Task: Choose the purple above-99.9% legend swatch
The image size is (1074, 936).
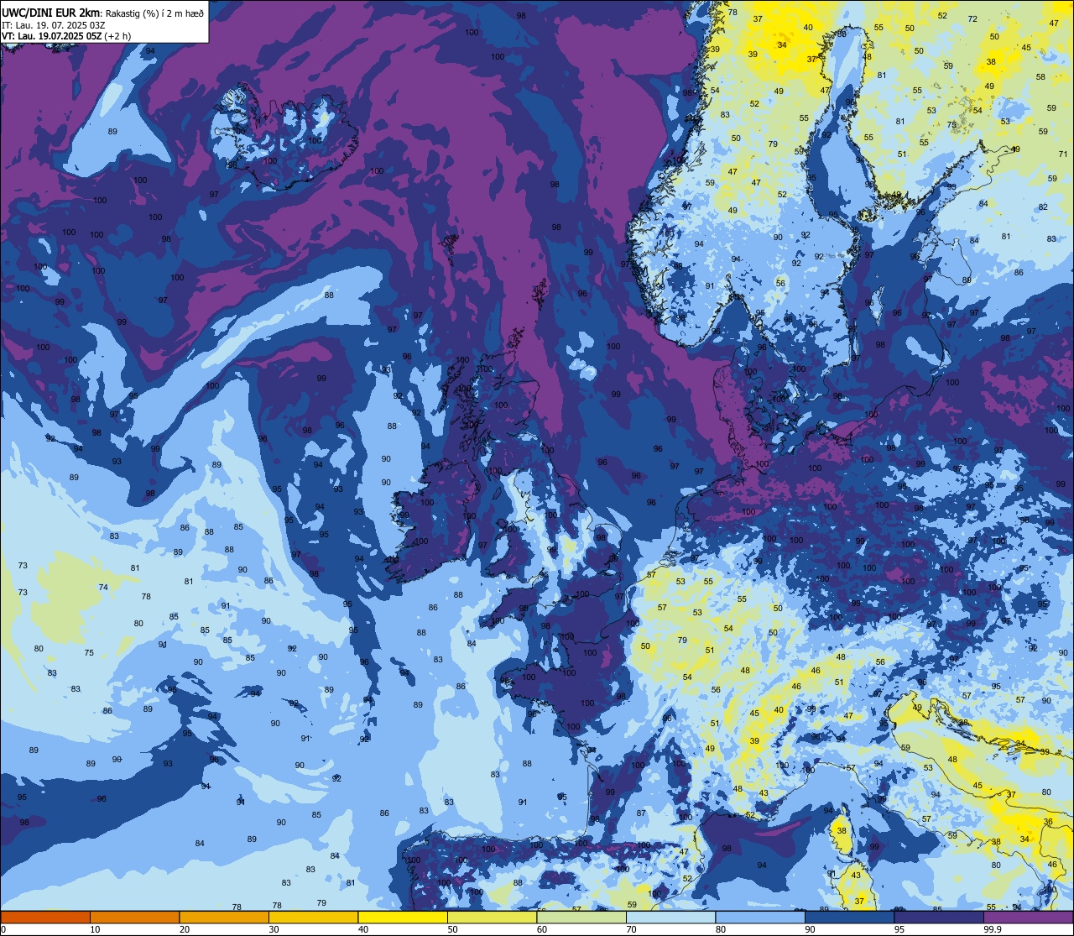Action: pyautogui.click(x=1028, y=917)
